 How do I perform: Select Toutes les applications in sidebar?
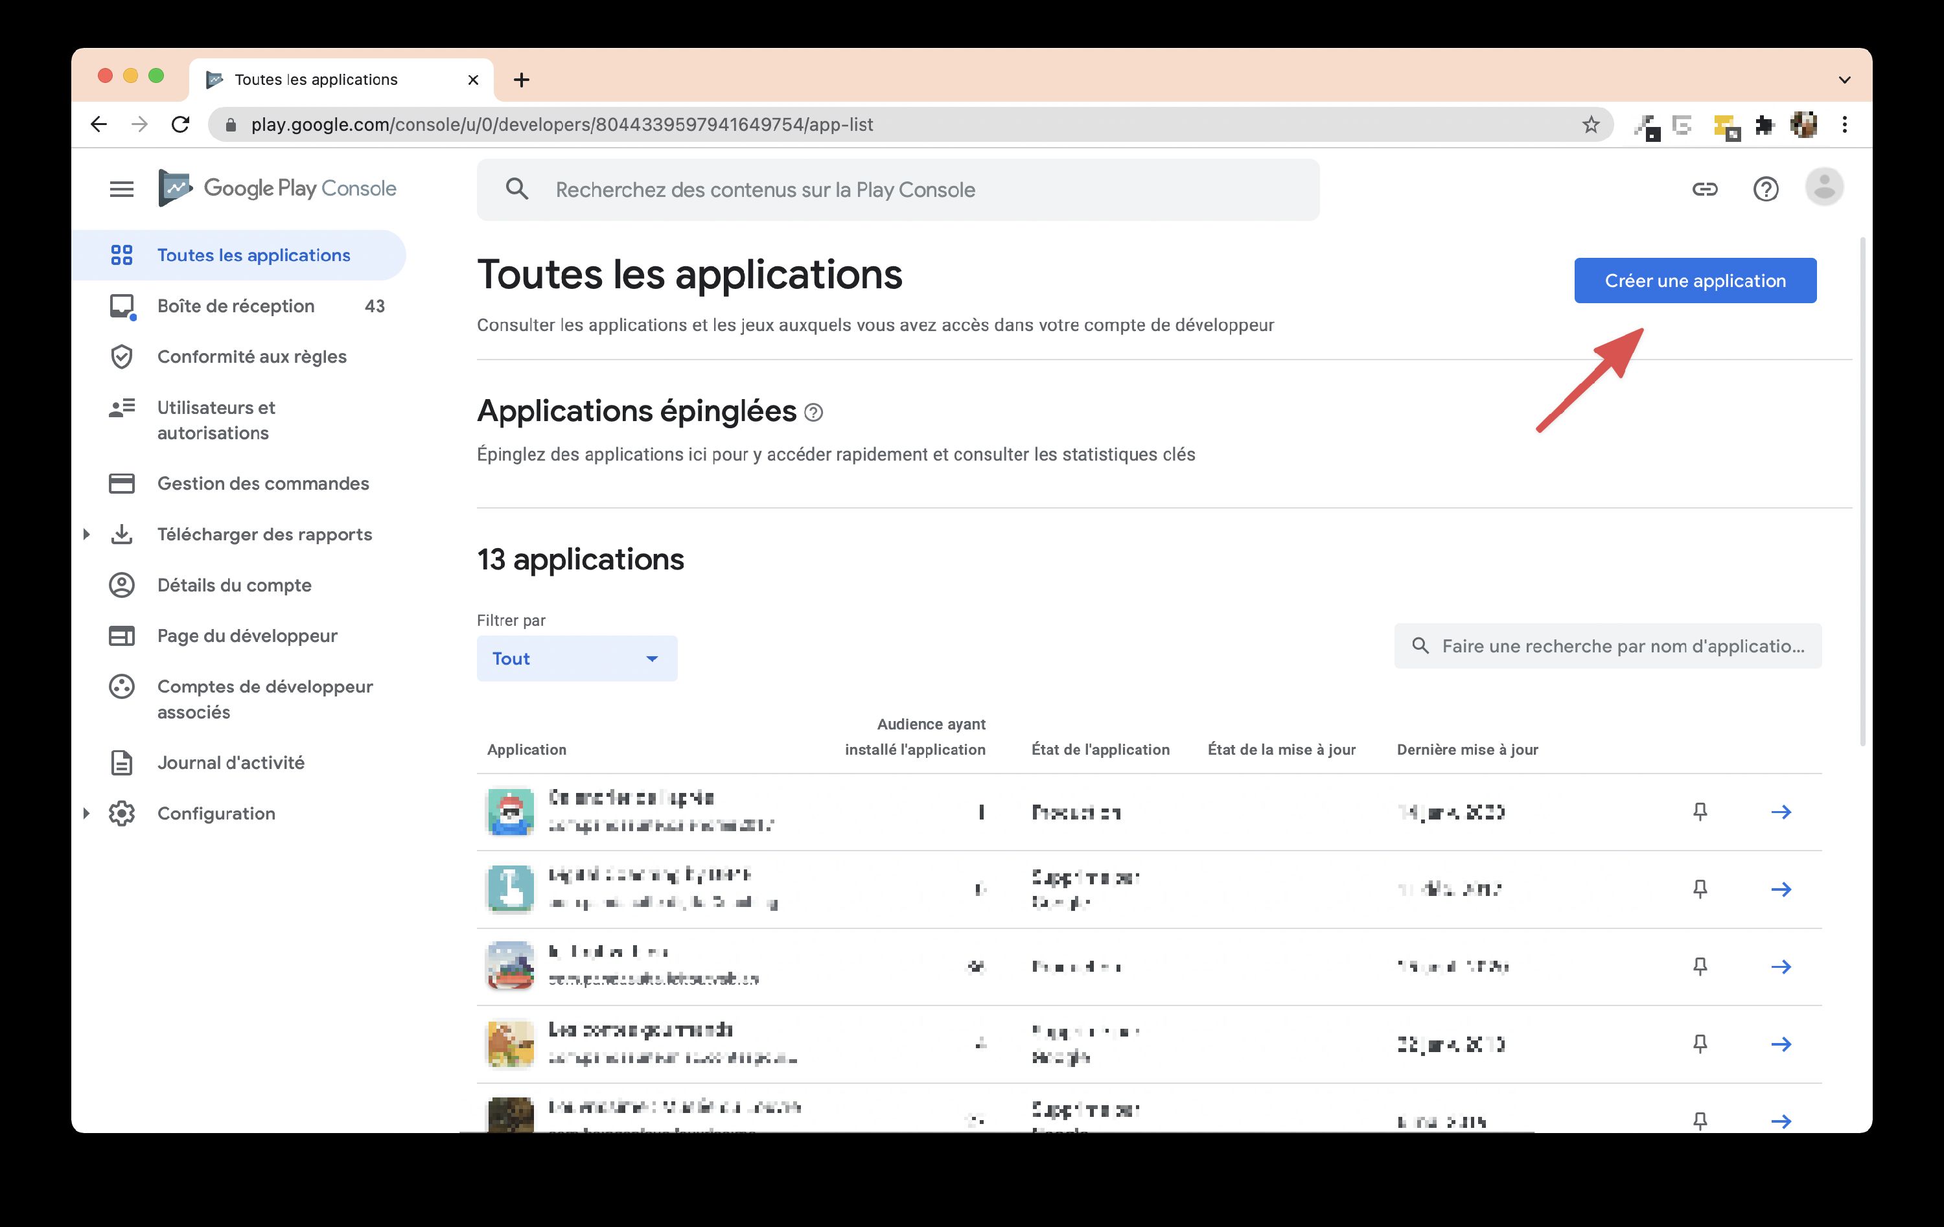coord(253,255)
